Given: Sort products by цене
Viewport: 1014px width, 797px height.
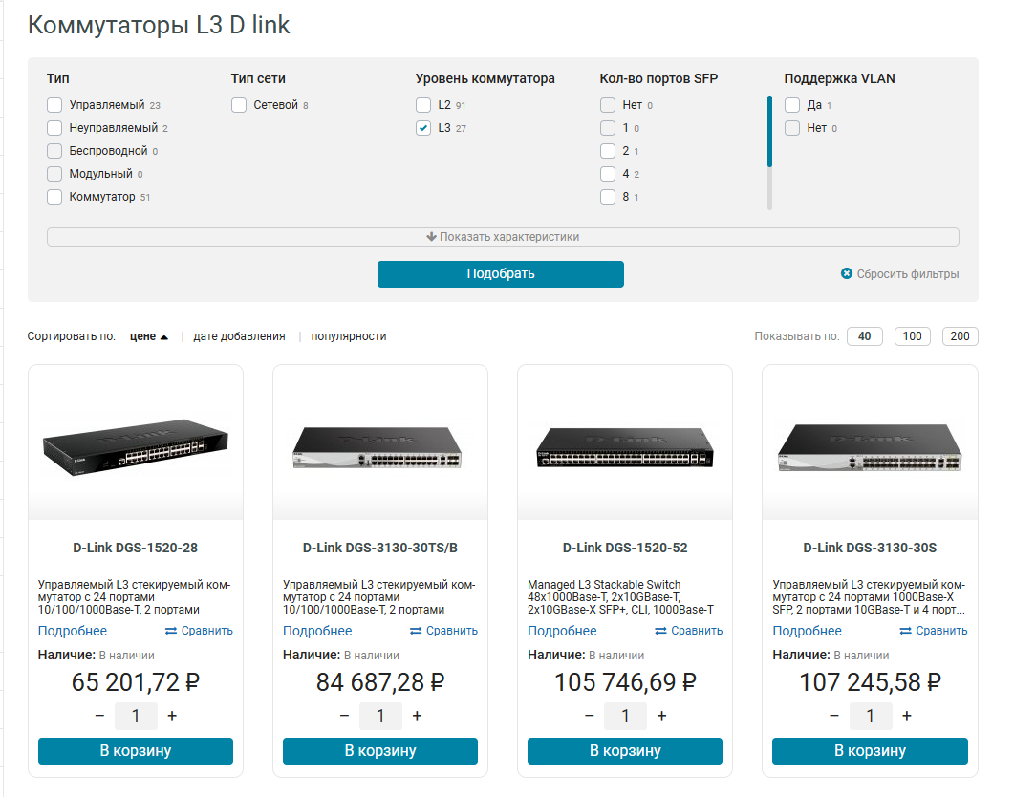Looking at the screenshot, I should (x=143, y=336).
